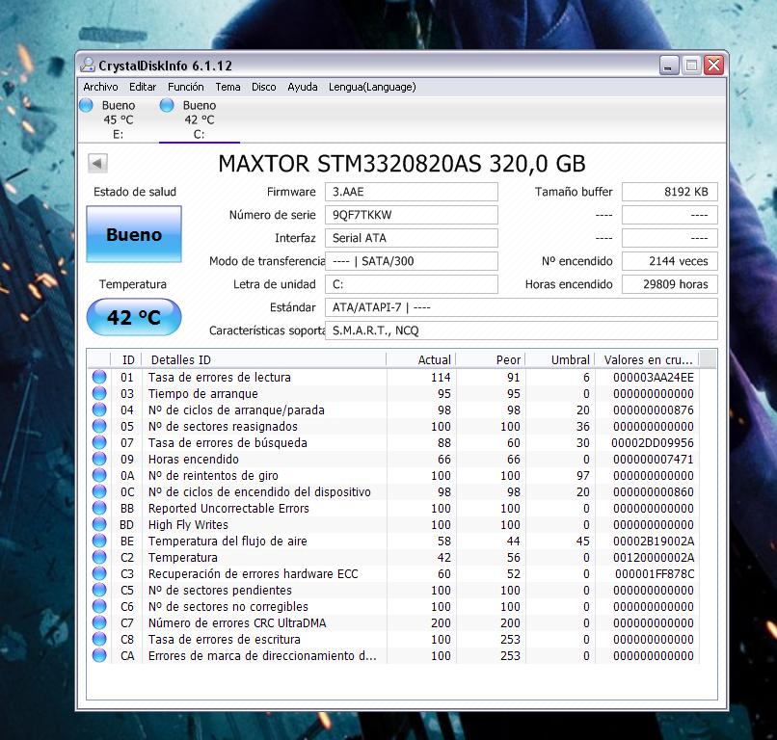The image size is (777, 740).
Task: Click status orb for Nº de sectores pendientes
Action: (x=99, y=591)
